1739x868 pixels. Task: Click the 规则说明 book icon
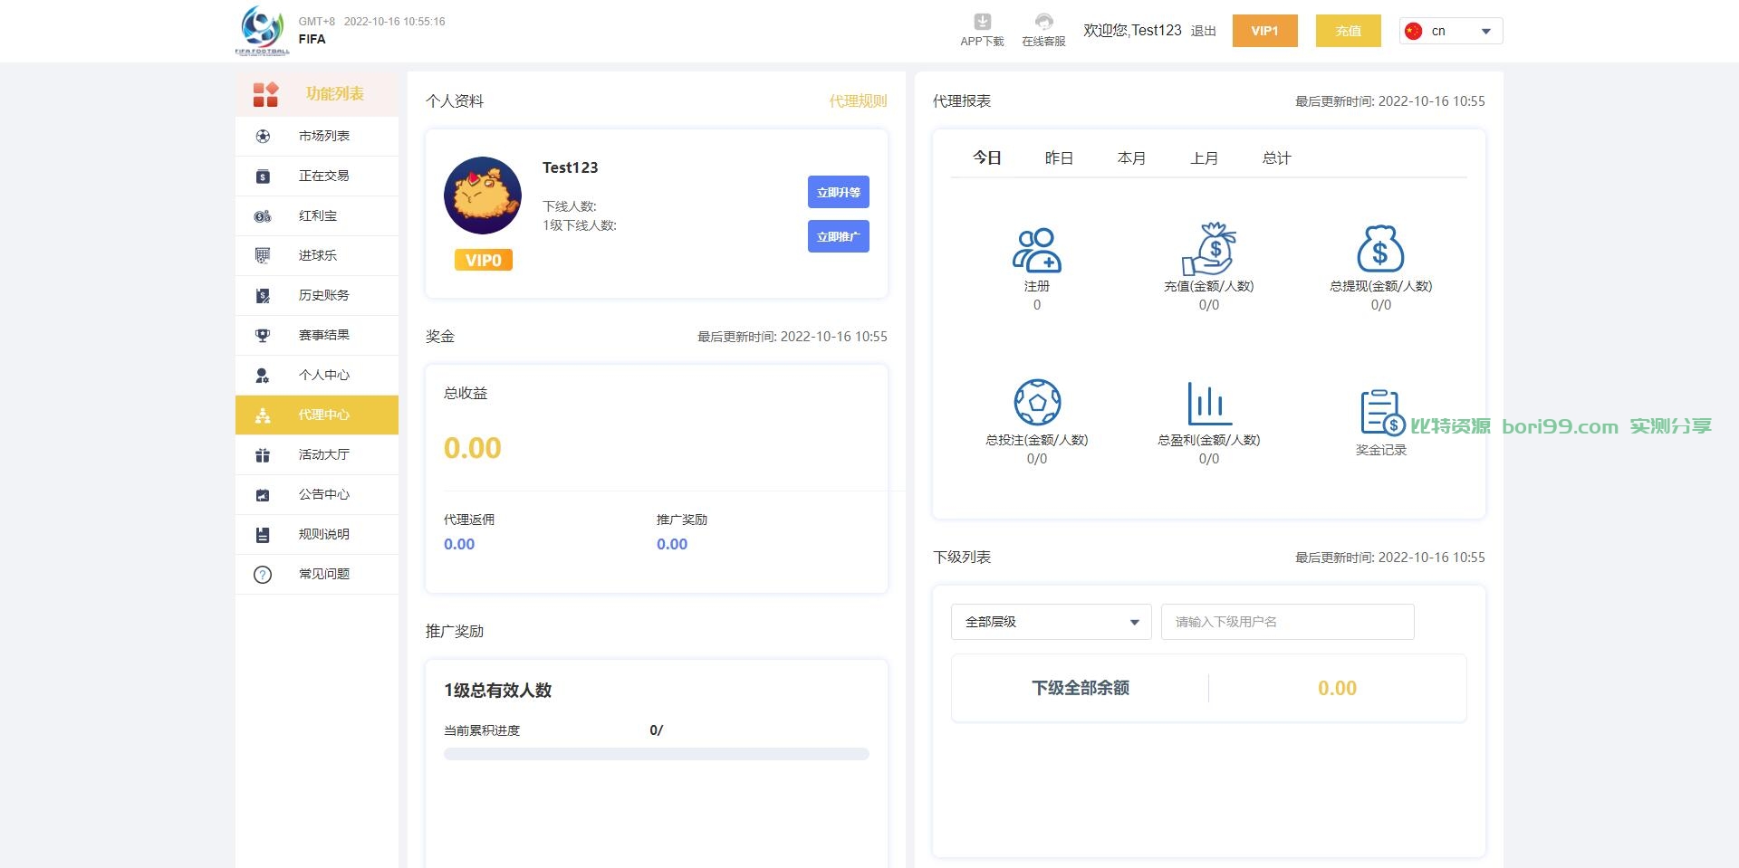[x=263, y=535]
